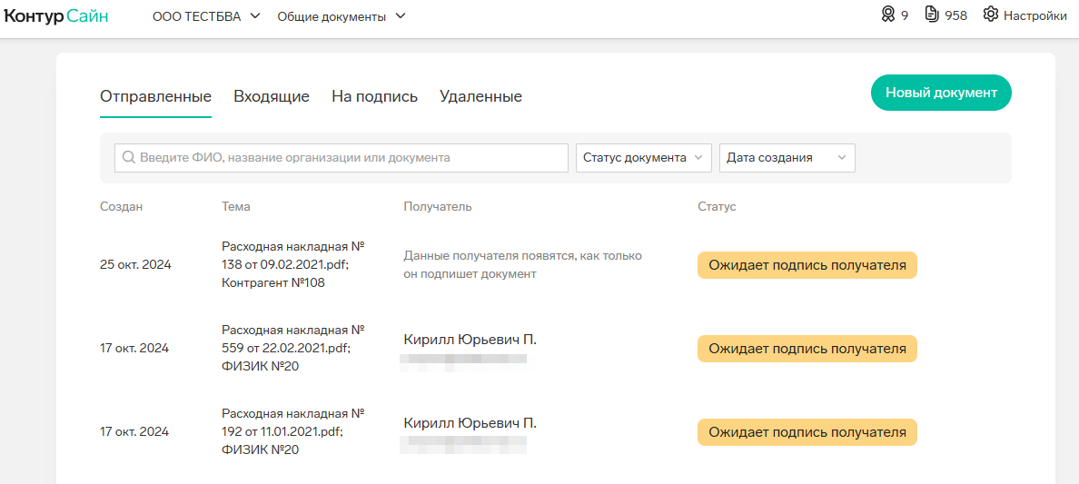Click the Настройки gear icon

pos(990,15)
